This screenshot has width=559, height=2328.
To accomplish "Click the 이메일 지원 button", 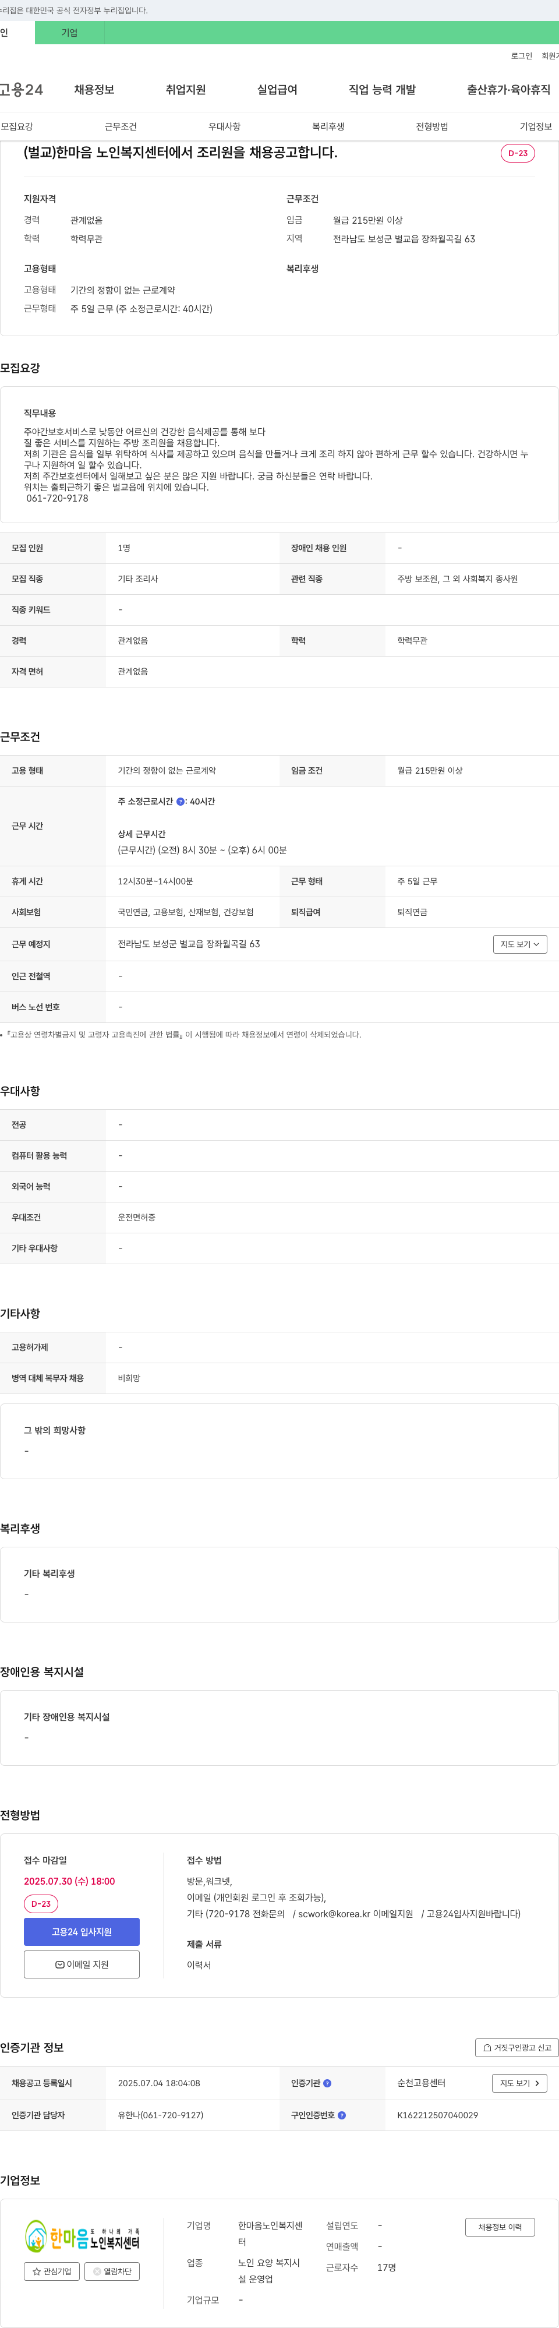I will coord(82,1964).
